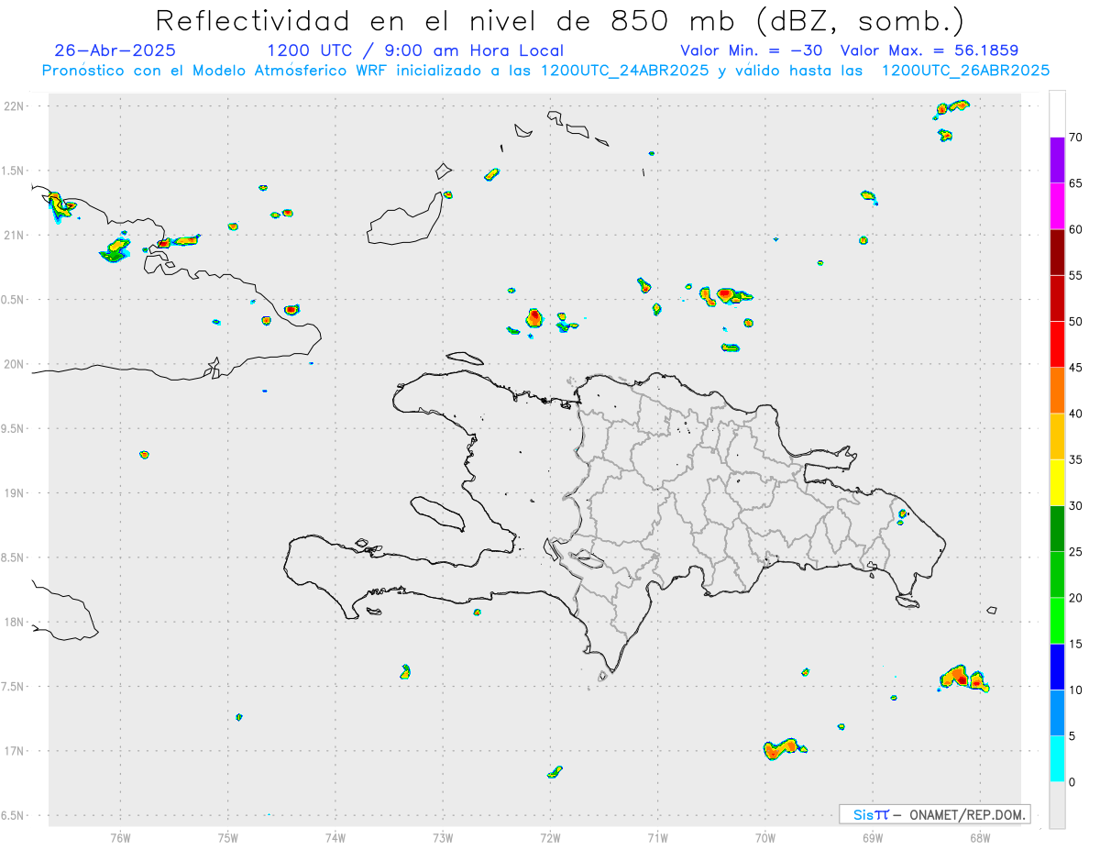Screen dimensions: 1100x850
Task: Click the "73W" longitude label
Action: tap(443, 836)
